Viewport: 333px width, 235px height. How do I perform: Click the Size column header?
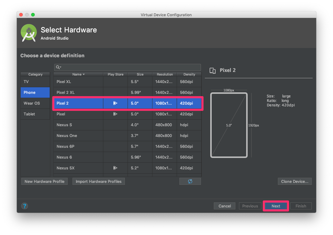(140, 74)
